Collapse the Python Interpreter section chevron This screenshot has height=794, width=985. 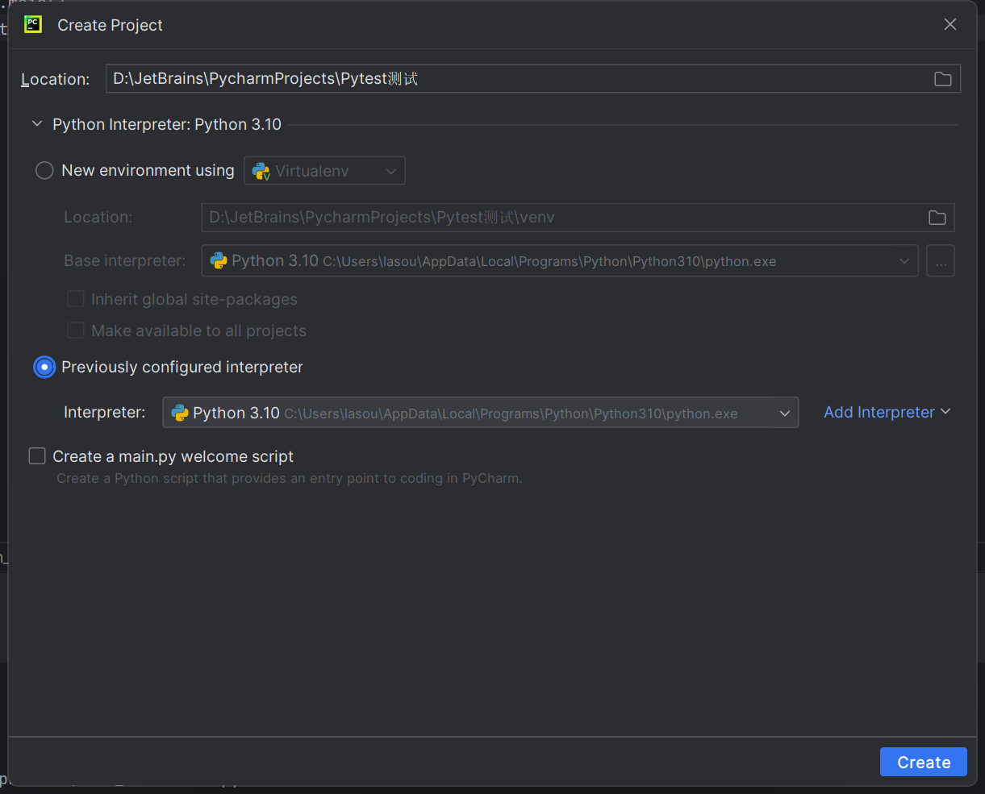36,124
